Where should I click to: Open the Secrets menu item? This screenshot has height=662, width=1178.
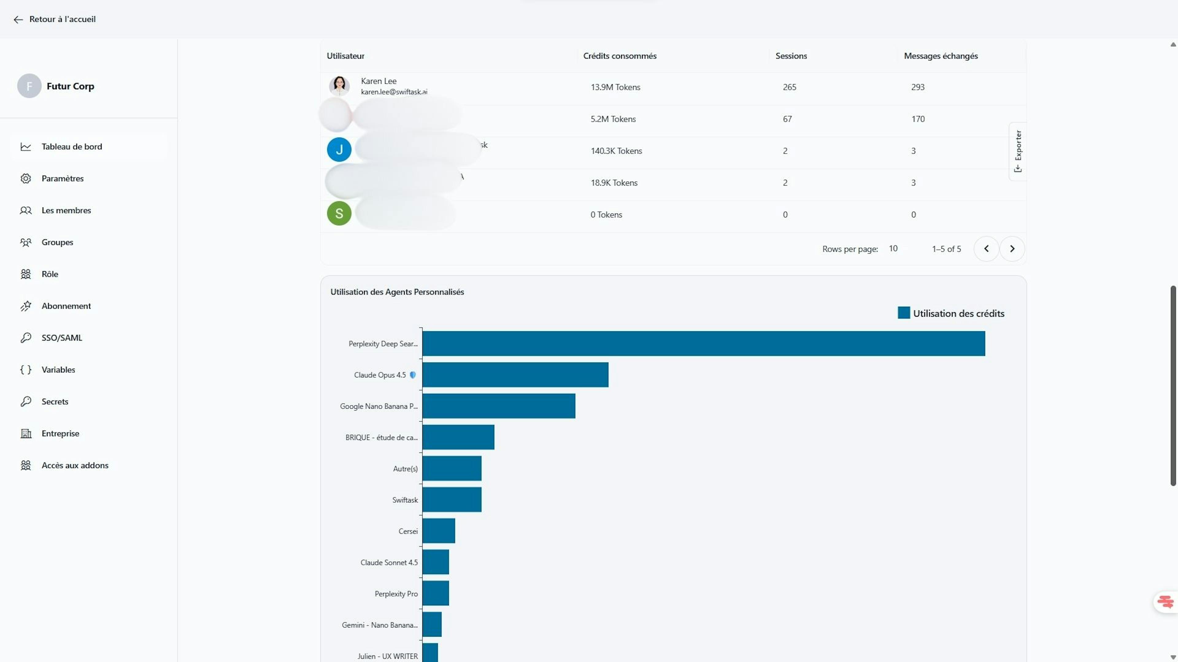pyautogui.click(x=55, y=401)
